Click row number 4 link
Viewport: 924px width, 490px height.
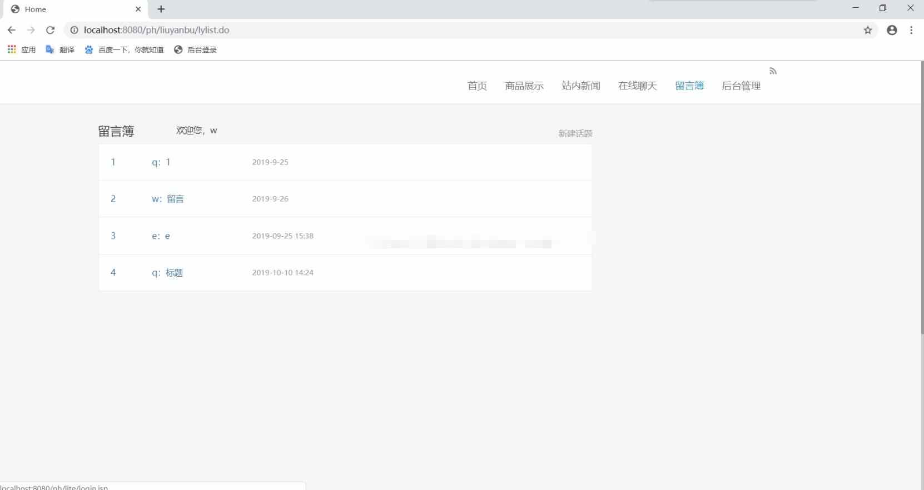tap(113, 272)
